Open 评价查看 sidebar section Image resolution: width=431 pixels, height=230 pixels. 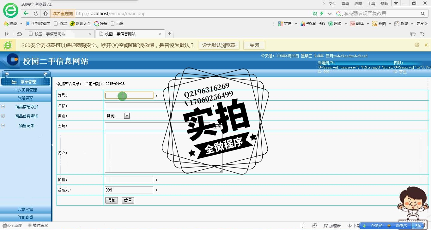[26, 217]
